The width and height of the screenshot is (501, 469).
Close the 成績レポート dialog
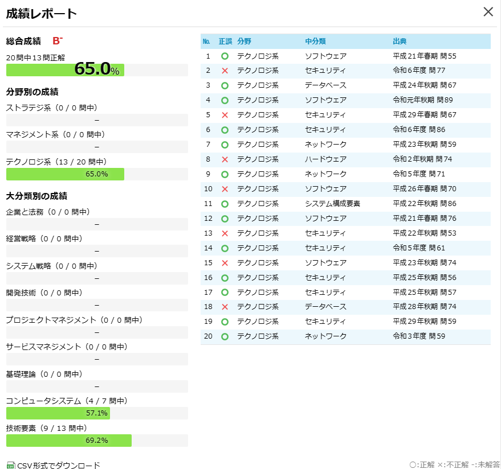(488, 12)
